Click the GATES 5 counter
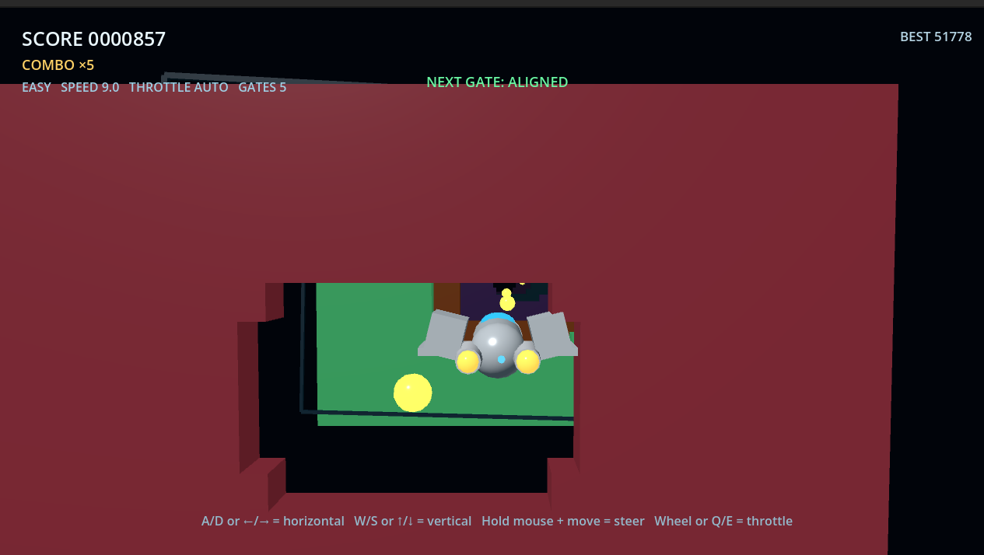984x555 pixels. [x=262, y=87]
